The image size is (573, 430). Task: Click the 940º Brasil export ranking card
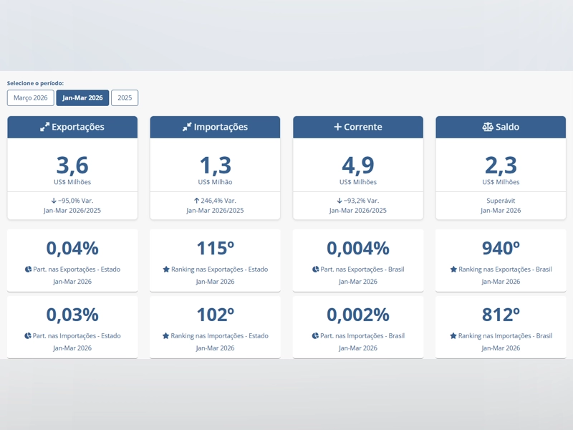(x=501, y=259)
